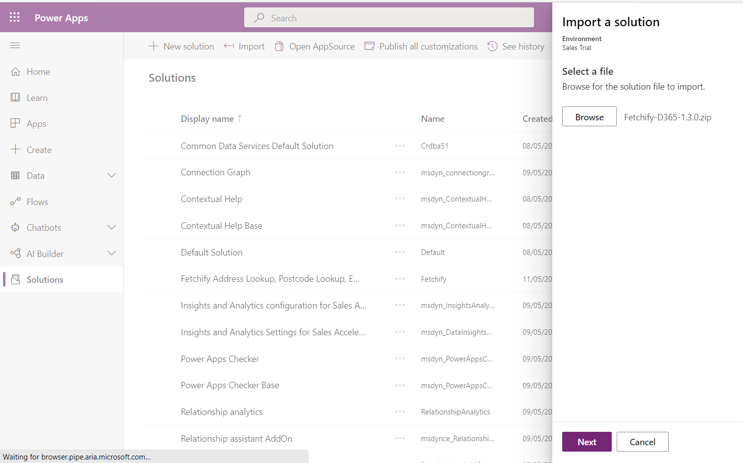Image resolution: width=743 pixels, height=463 pixels.
Task: Click the Apps grid icon
Action: [x=15, y=123]
